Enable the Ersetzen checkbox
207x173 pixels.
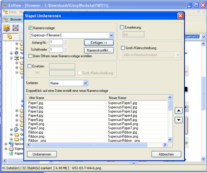coord(29,66)
